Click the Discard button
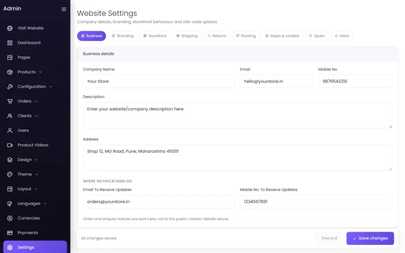The width and height of the screenshot is (405, 253). point(329,238)
